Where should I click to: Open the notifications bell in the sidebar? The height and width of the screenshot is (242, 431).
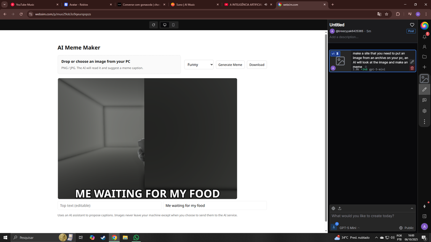(x=424, y=37)
